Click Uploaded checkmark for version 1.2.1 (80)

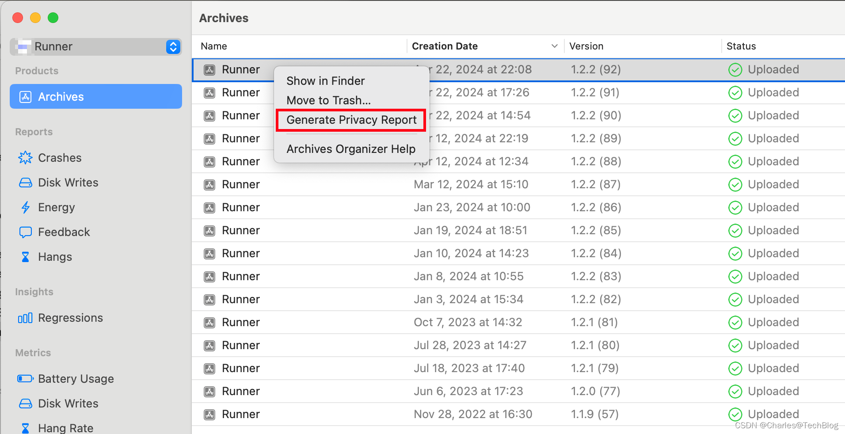[735, 346]
